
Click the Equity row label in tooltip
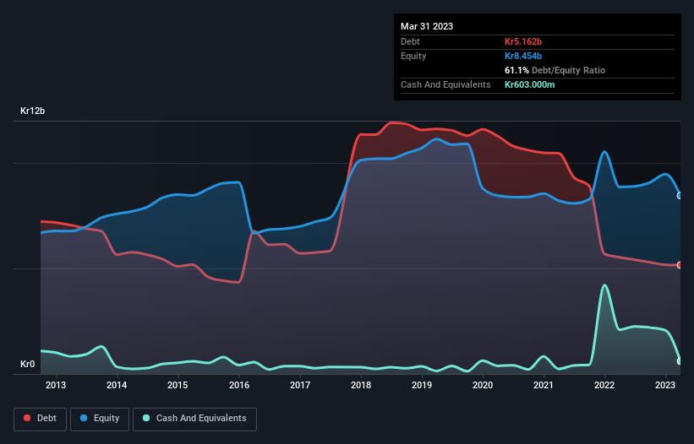coord(413,56)
